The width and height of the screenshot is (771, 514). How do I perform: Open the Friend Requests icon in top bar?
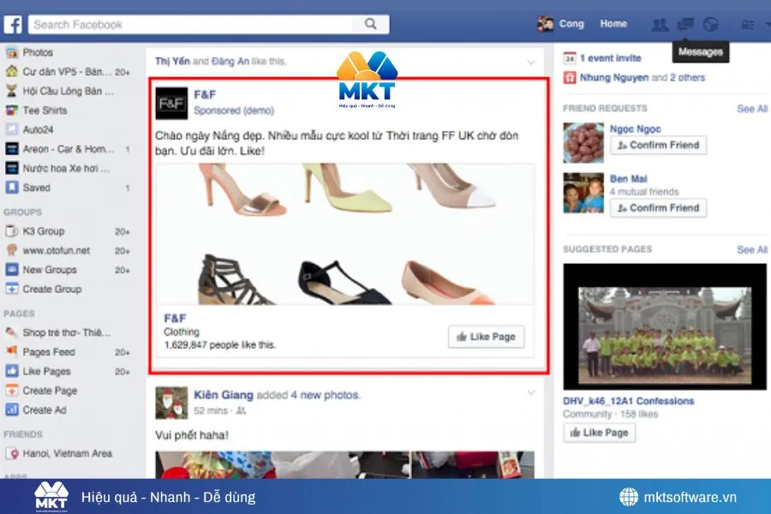(660, 24)
